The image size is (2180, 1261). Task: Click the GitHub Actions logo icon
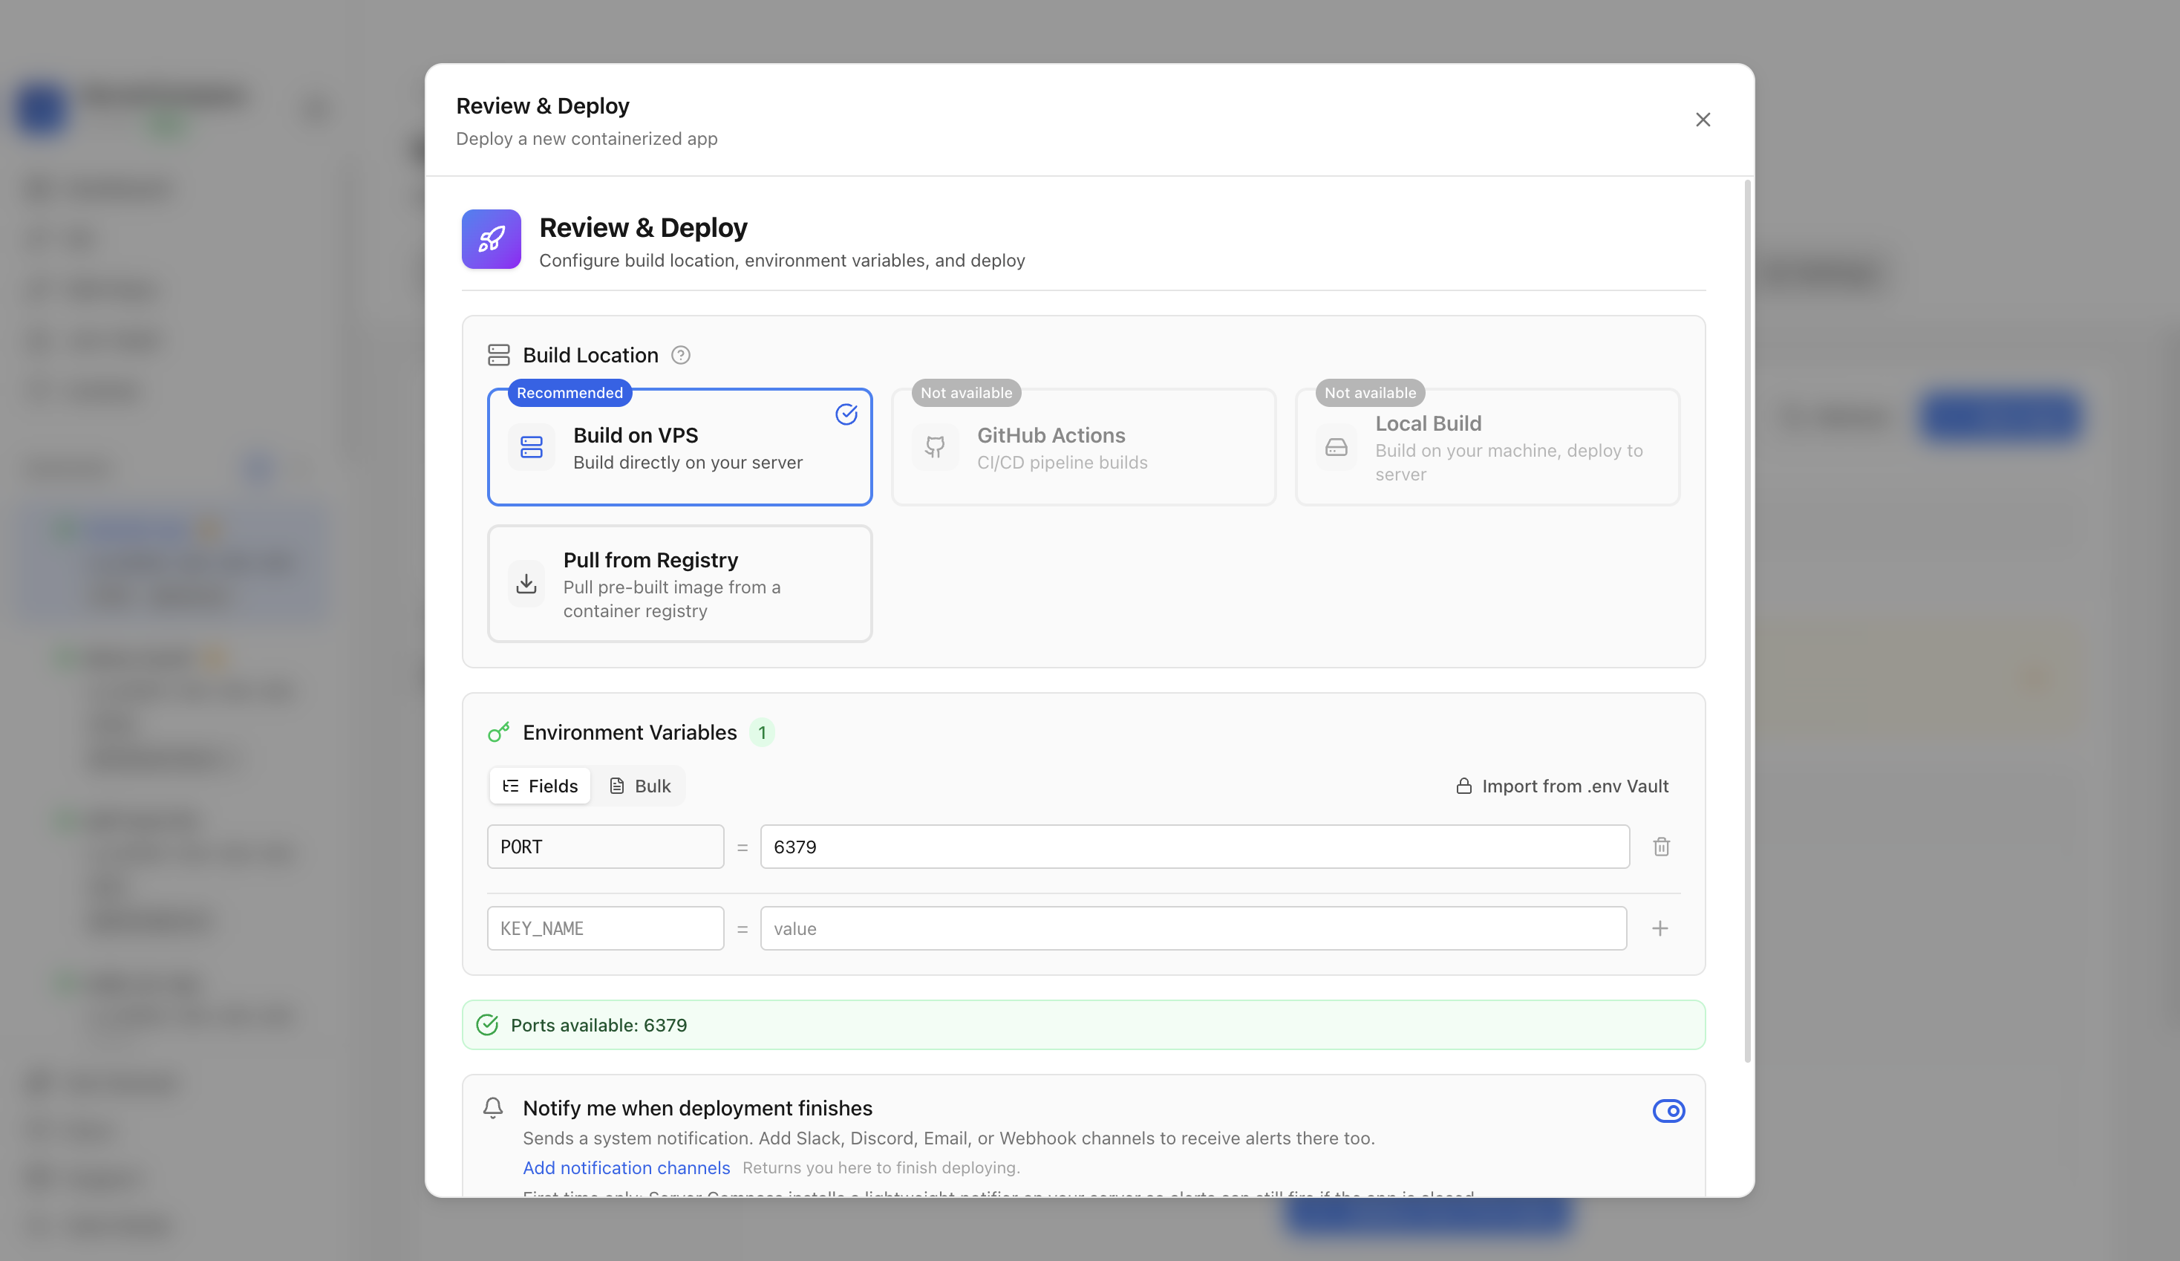tap(935, 448)
